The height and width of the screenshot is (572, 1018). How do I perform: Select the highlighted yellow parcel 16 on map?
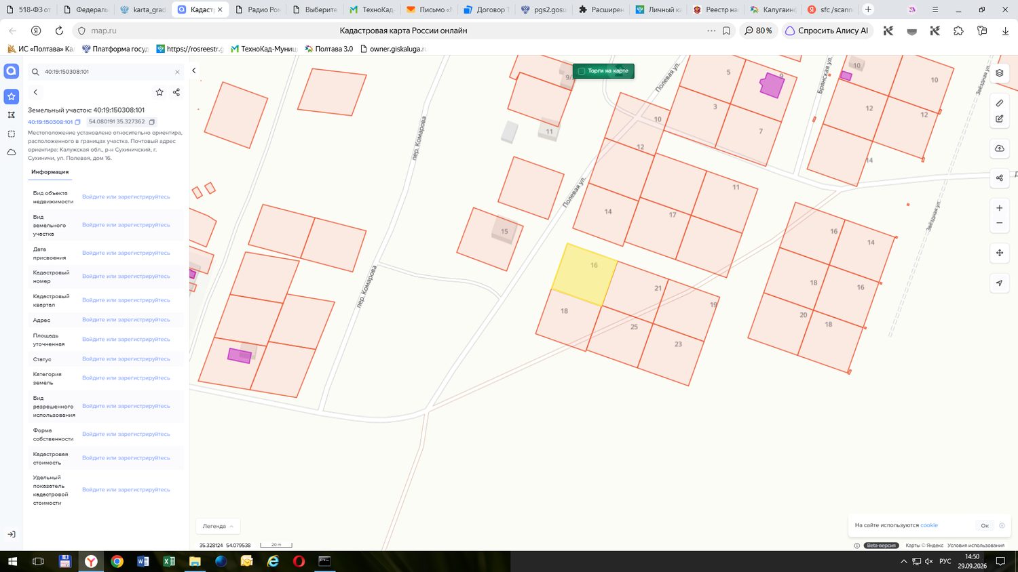(584, 274)
